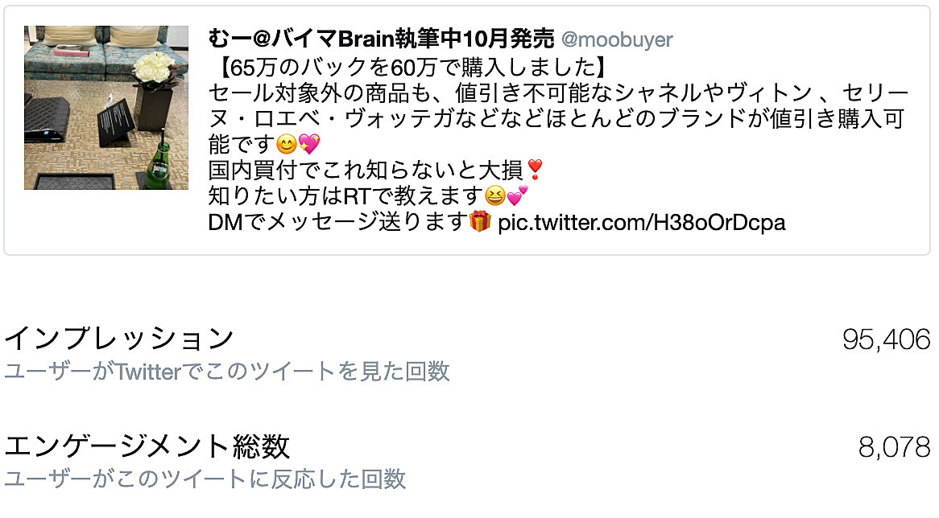This screenshot has width=939, height=518.
Task: Open the tweet's photo thumbnail
Action: pos(106,108)
